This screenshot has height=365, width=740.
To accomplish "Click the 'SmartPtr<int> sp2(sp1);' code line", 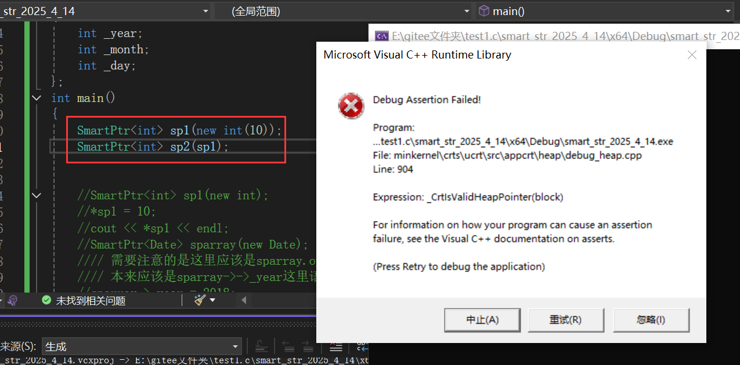I will click(153, 147).
